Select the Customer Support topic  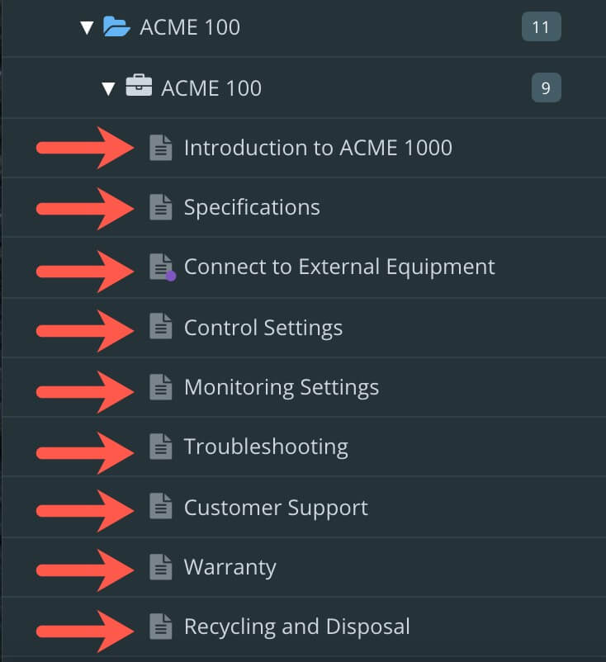[276, 507]
